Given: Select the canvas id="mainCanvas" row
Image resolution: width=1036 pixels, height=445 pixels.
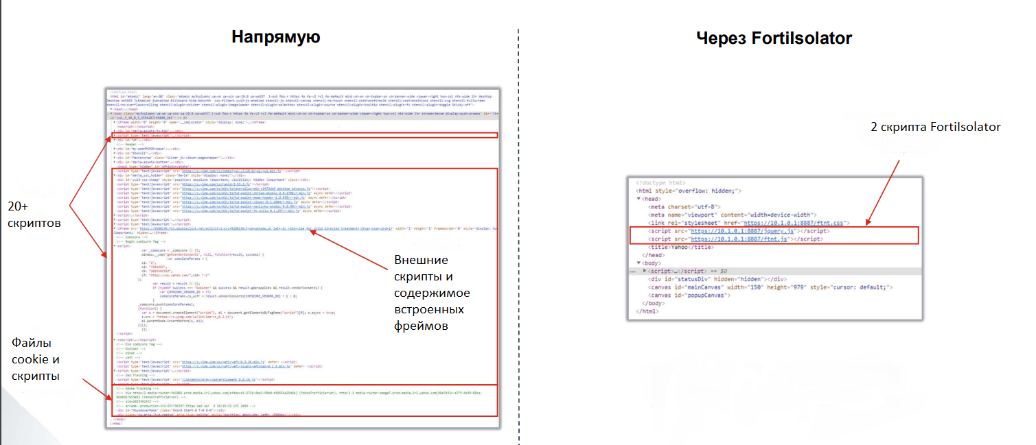Looking at the screenshot, I should pos(770,287).
